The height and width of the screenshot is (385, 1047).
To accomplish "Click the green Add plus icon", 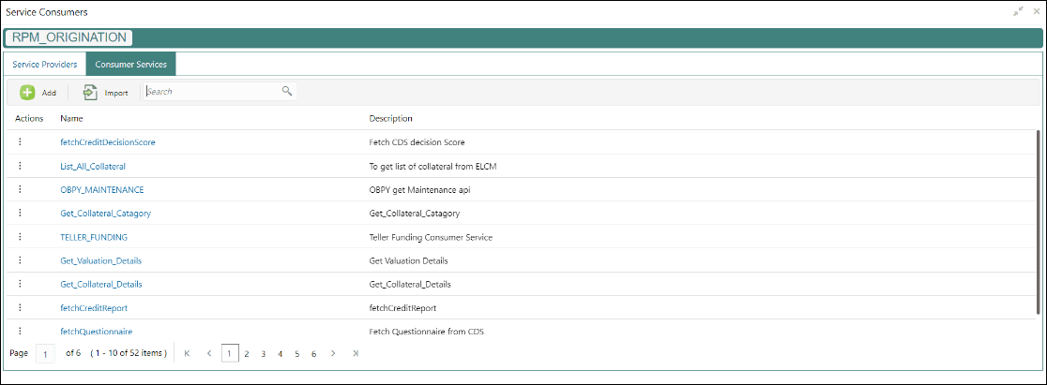I will click(x=28, y=92).
